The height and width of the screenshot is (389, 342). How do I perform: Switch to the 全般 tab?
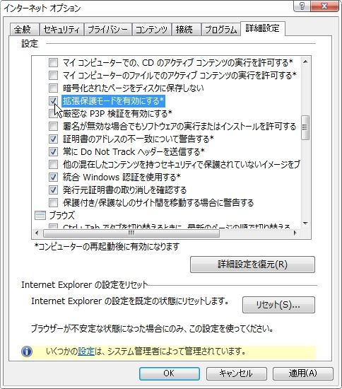(x=24, y=30)
